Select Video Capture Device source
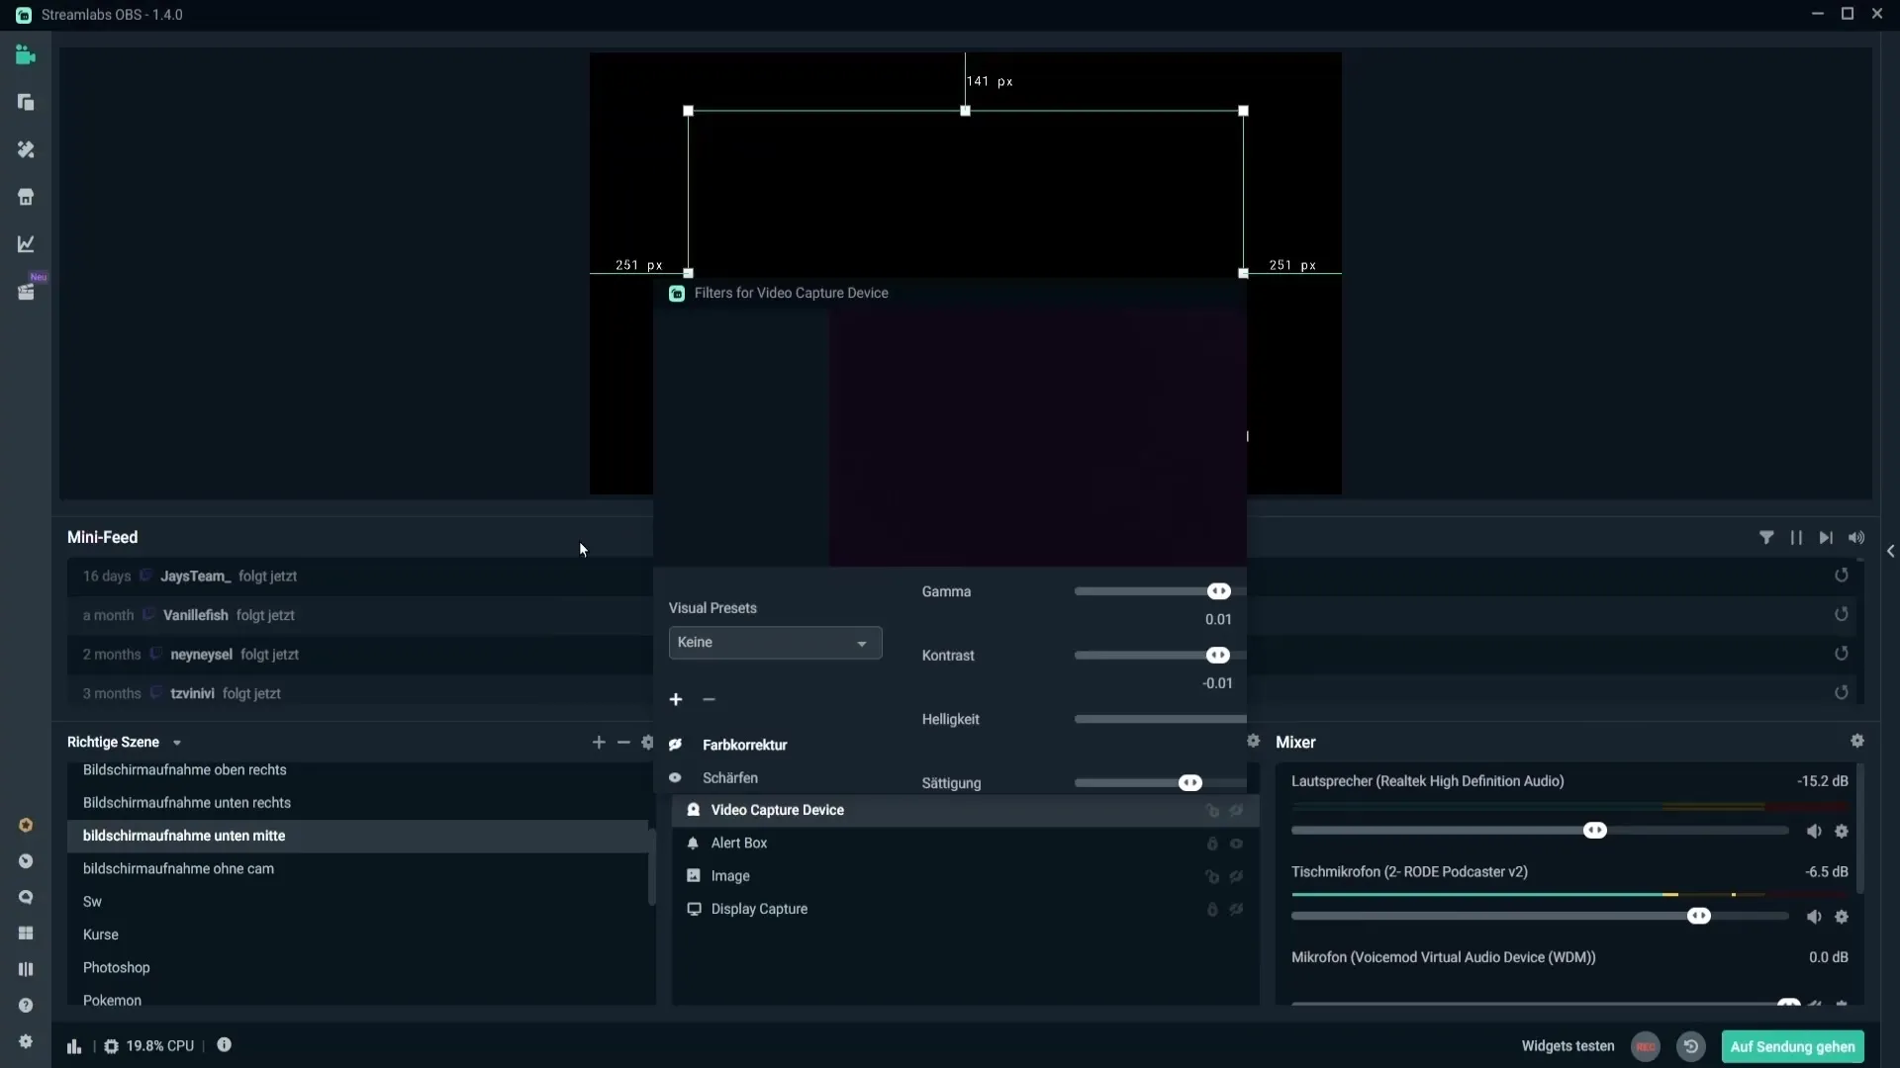The width and height of the screenshot is (1900, 1068). (777, 810)
